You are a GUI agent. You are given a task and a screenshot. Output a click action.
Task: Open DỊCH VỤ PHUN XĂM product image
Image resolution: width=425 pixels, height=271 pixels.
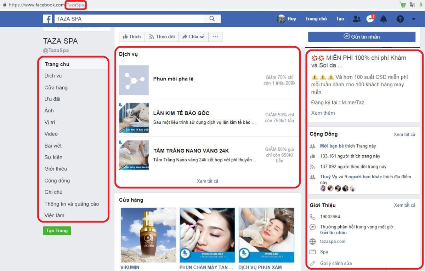click(266, 235)
